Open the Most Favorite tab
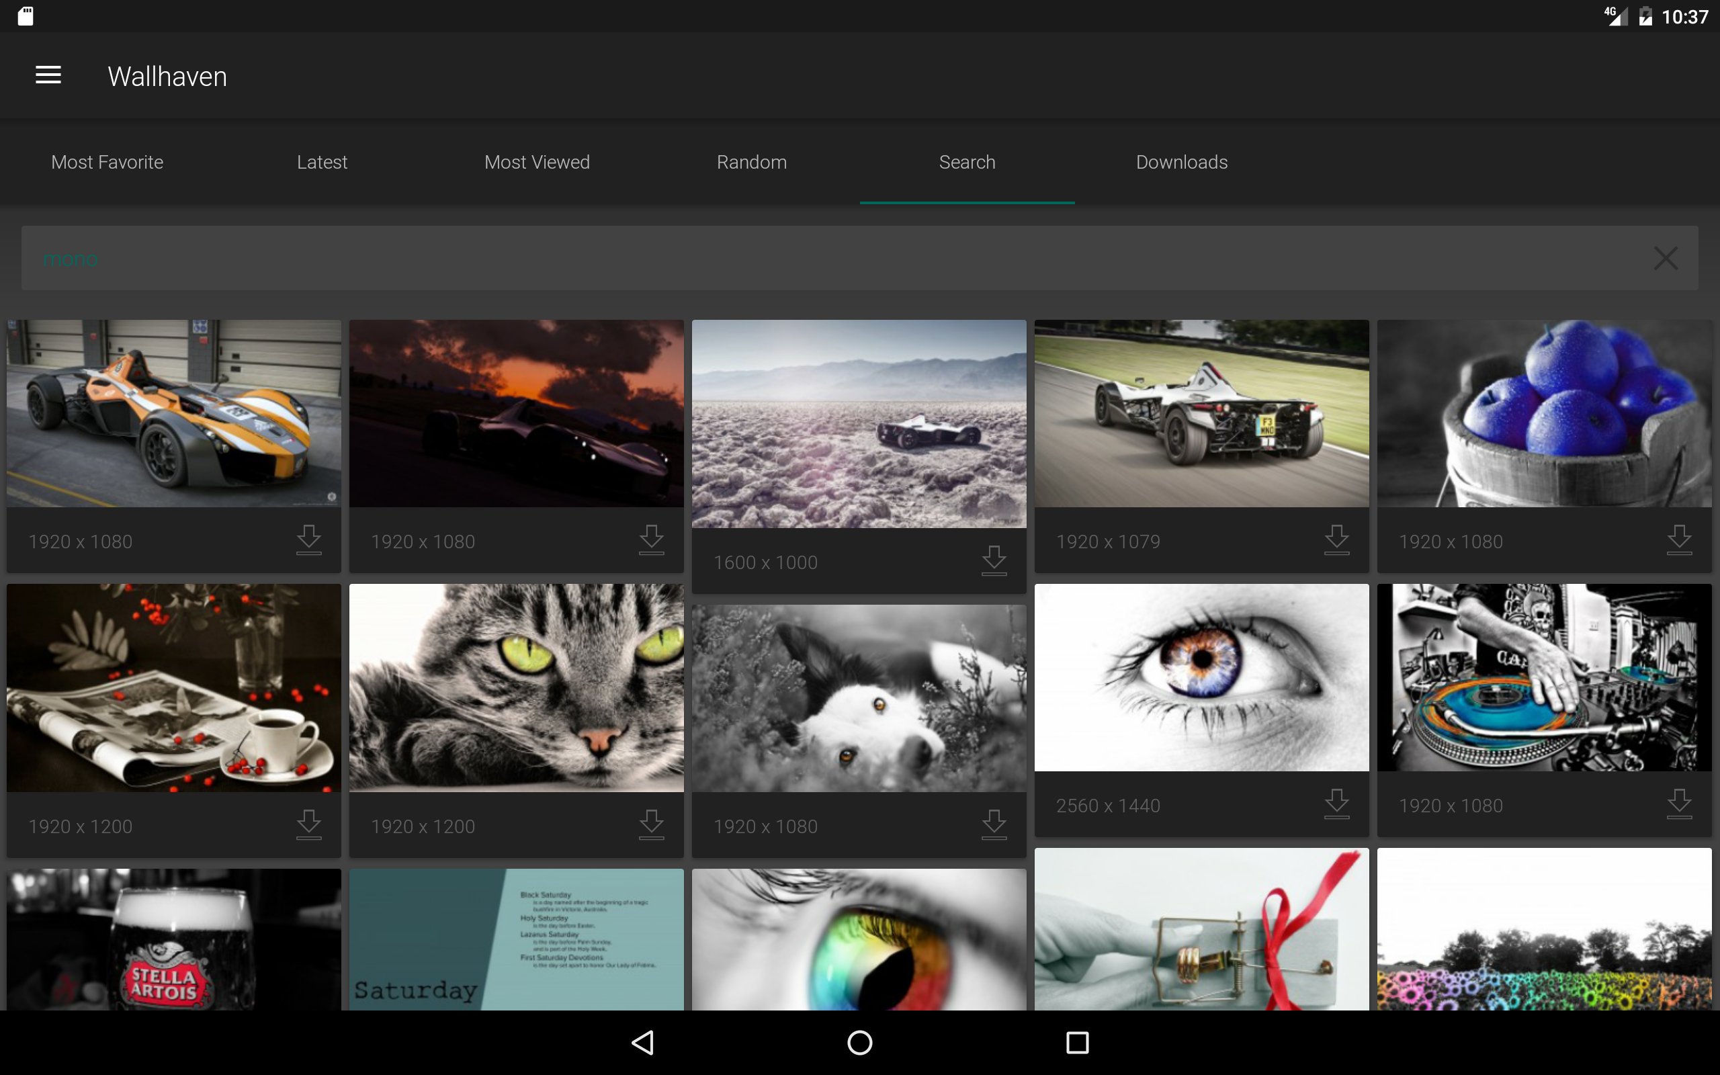Image resolution: width=1720 pixels, height=1075 pixels. 107,162
